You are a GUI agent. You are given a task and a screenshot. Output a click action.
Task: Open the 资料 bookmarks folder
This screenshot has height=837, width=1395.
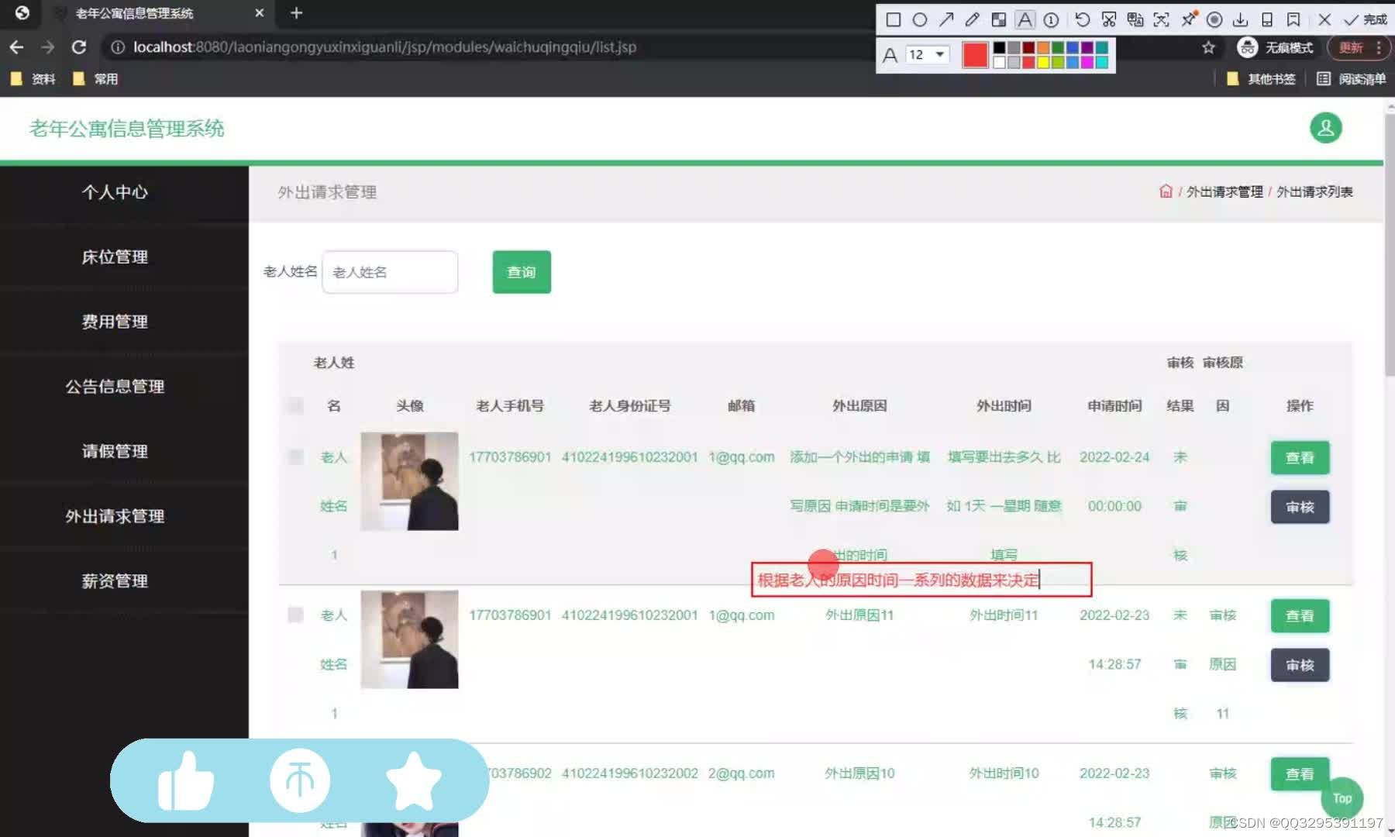point(33,79)
